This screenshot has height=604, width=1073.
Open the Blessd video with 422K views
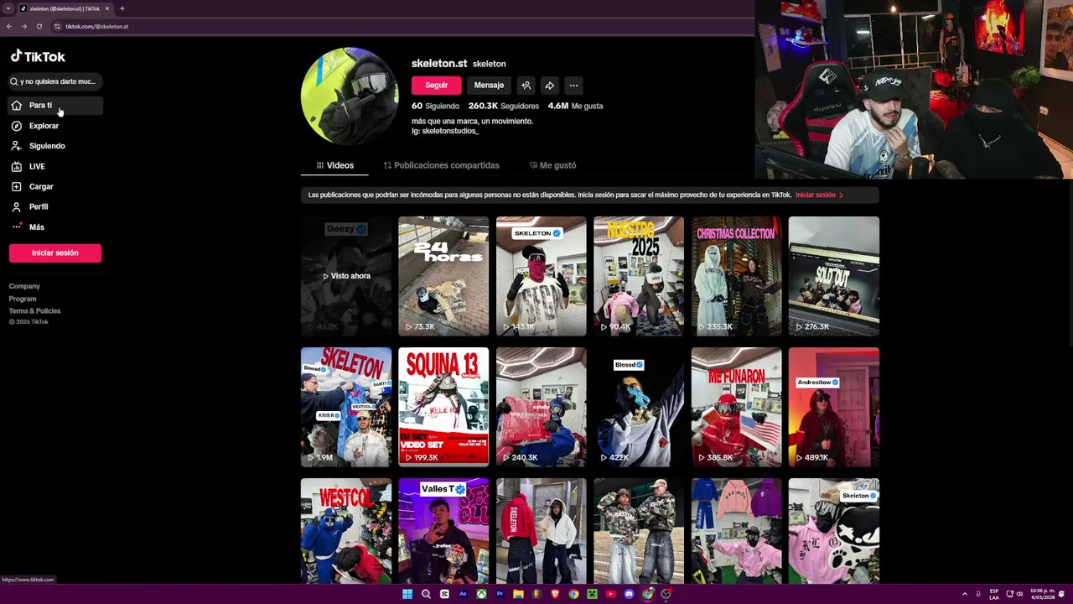click(x=639, y=407)
